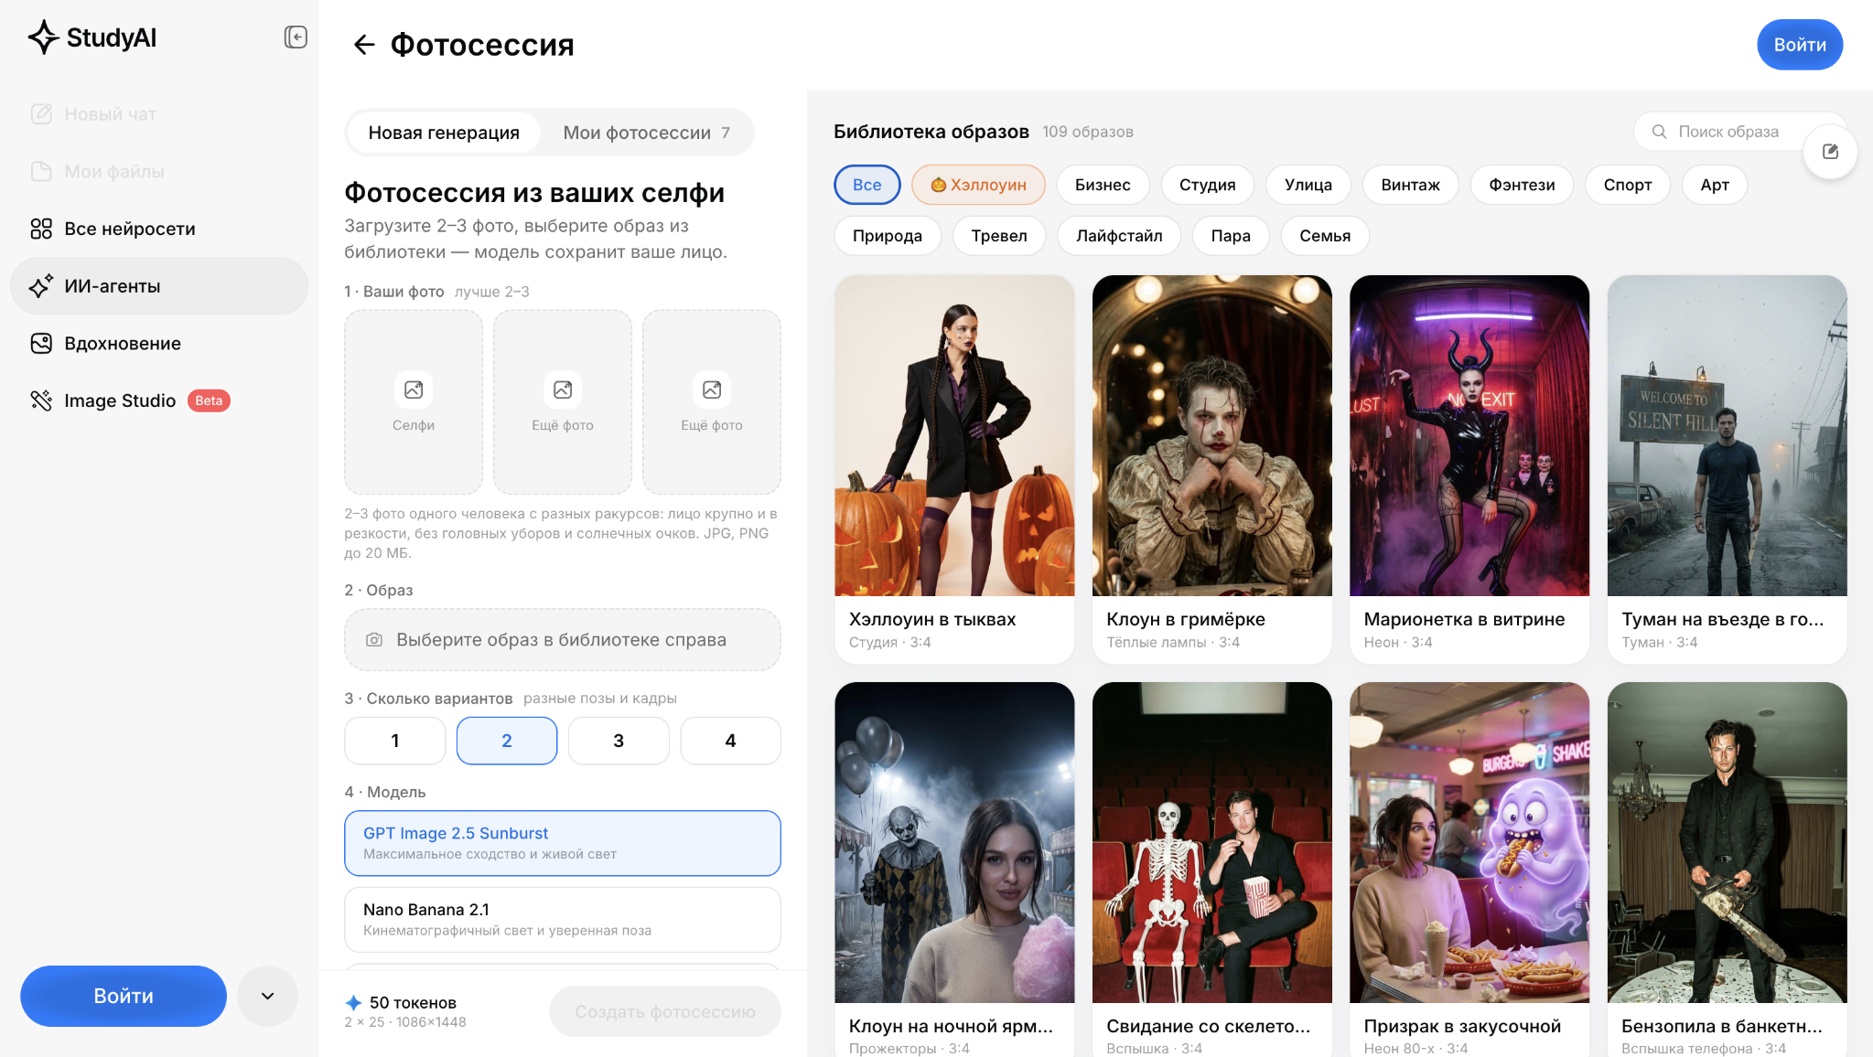
Task: Click the Создать фотосессию button
Action: pos(665,1011)
